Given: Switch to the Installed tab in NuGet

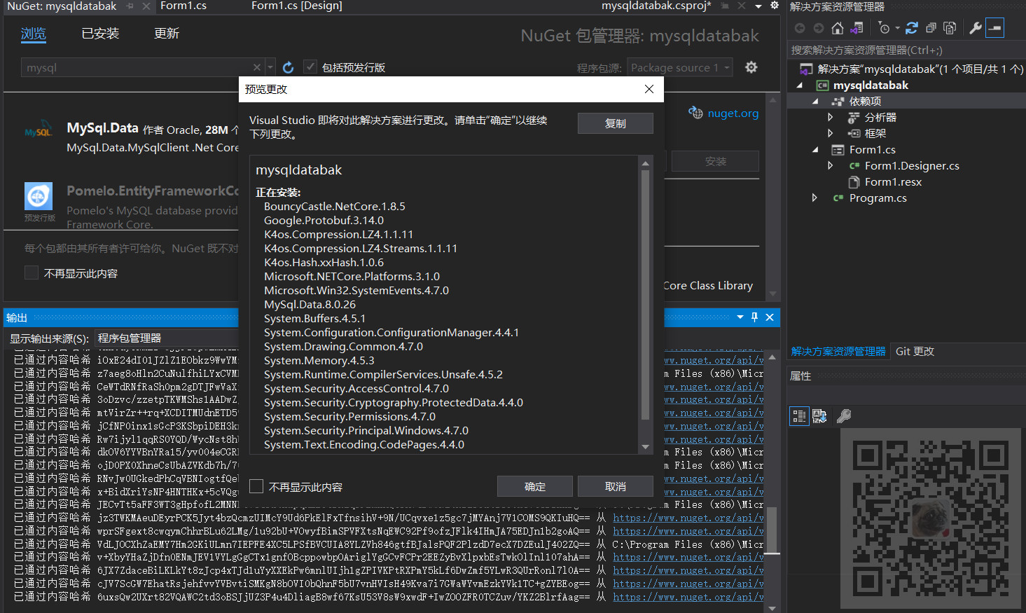Looking at the screenshot, I should point(100,34).
